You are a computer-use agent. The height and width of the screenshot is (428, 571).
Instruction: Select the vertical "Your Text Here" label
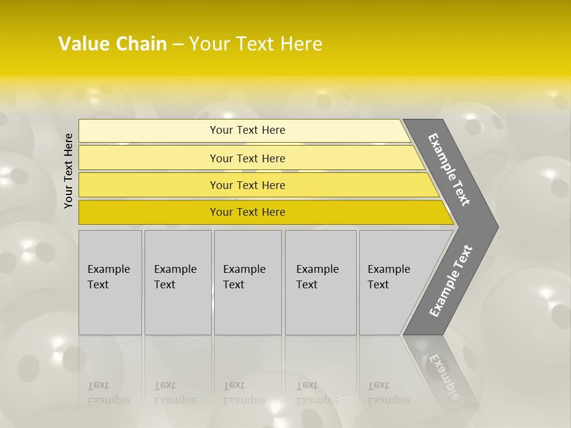pos(69,171)
